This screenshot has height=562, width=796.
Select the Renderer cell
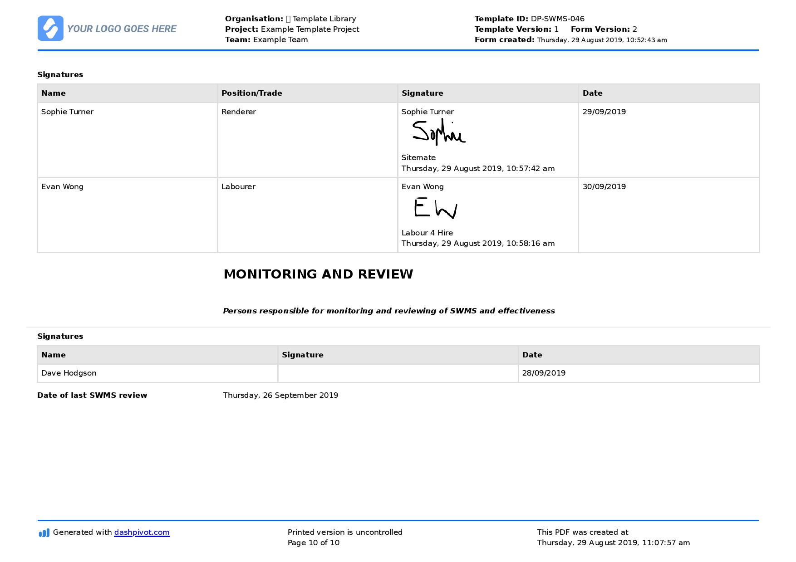308,140
